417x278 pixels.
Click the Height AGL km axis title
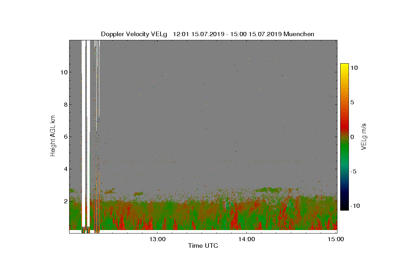pos(53,136)
